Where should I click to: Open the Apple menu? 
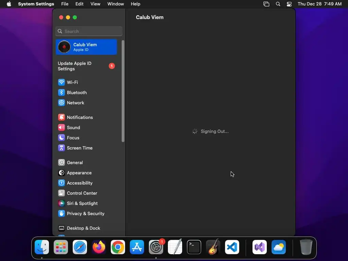click(9, 4)
